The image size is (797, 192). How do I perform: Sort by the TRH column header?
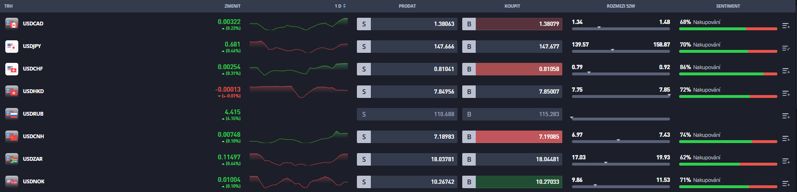point(9,6)
